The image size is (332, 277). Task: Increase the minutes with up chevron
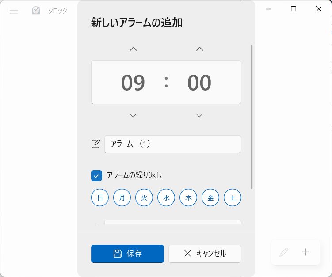(199, 49)
